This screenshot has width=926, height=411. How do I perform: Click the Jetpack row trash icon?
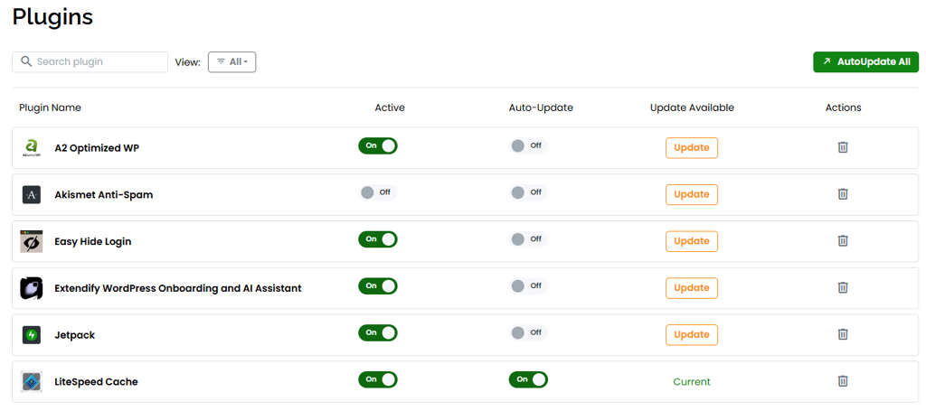click(843, 334)
